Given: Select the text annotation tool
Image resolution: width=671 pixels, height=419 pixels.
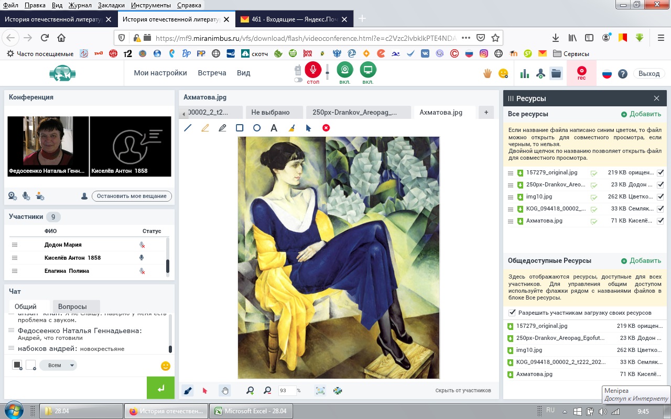Looking at the screenshot, I should [x=274, y=128].
